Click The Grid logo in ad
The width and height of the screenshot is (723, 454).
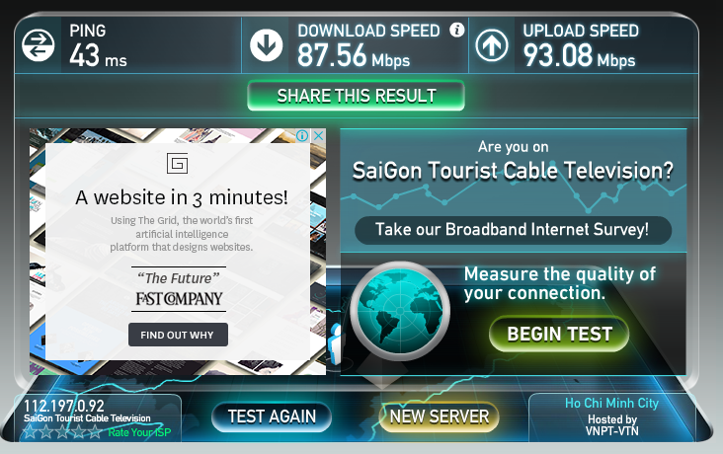click(x=178, y=164)
